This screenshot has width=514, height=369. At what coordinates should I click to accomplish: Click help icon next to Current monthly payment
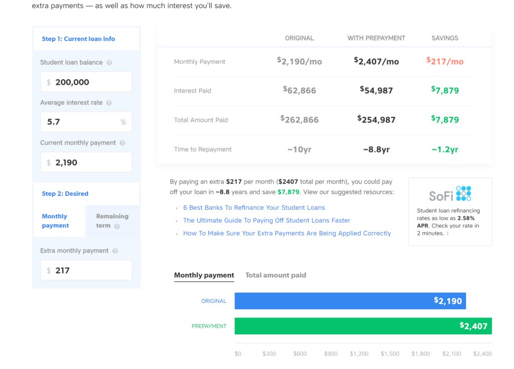(x=122, y=143)
